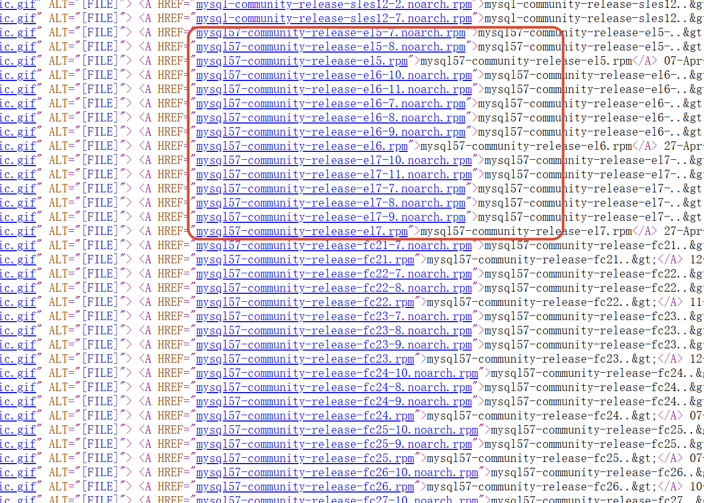Image resolution: width=704 pixels, height=503 pixels.
Task: Click the ic.gif link on the el6.rpm row
Action: pos(18,146)
